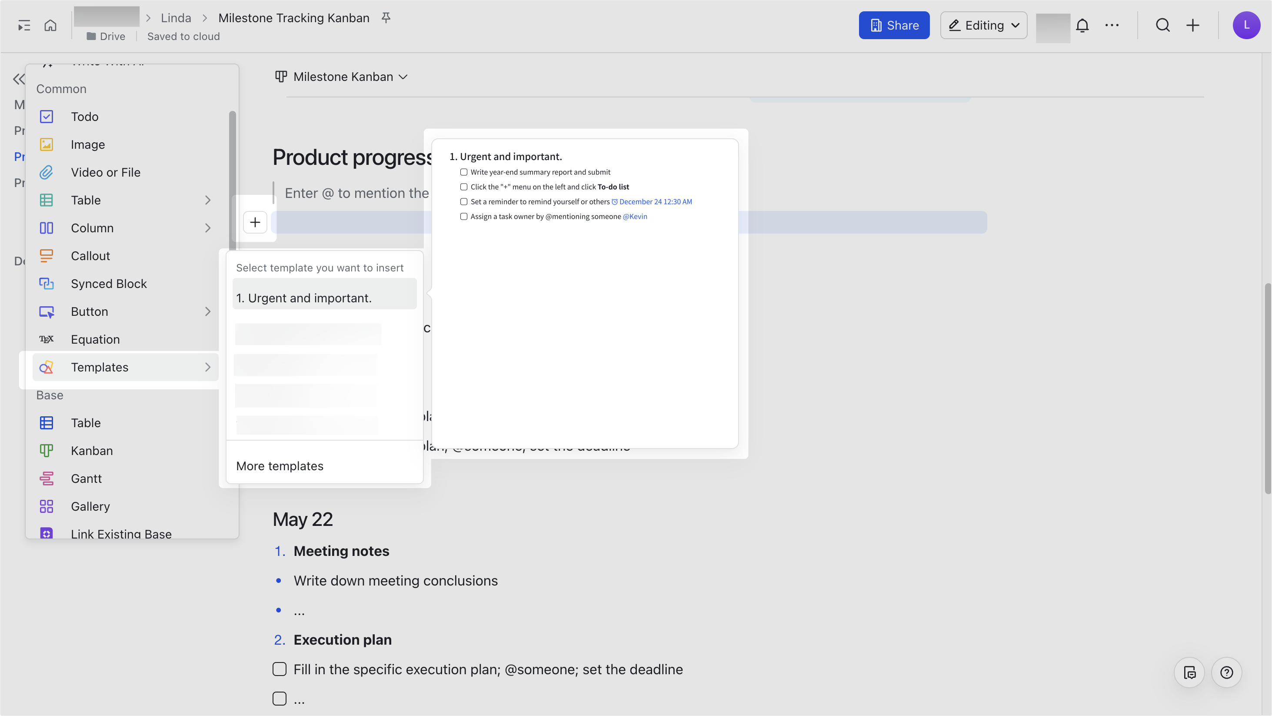This screenshot has height=716, width=1272.
Task: Click the 'Enter @ to mention' input line
Action: (356, 193)
